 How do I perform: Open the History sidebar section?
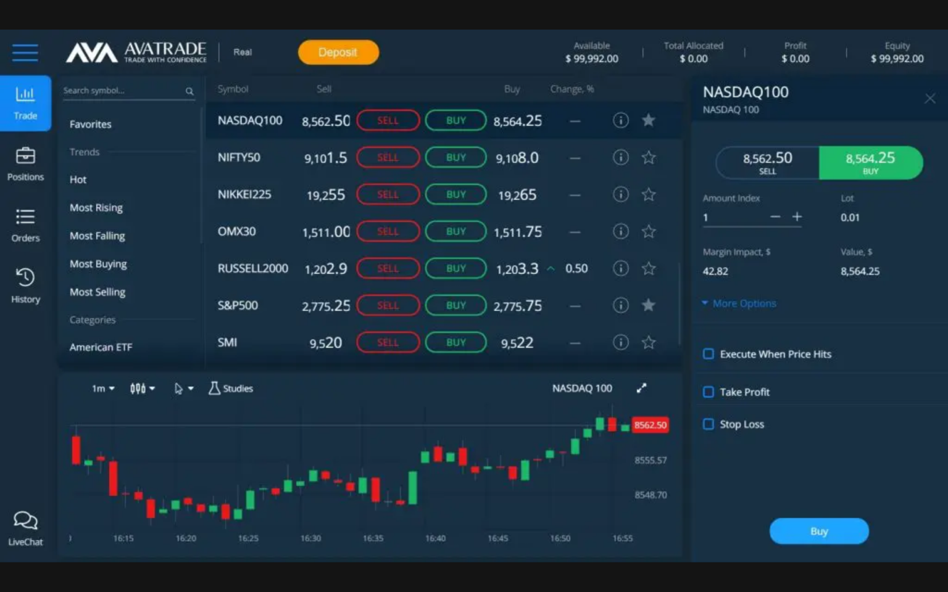(x=25, y=286)
